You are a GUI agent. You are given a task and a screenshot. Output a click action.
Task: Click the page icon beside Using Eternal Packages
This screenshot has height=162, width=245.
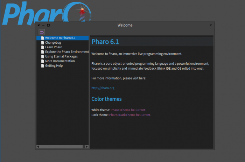tap(42, 57)
